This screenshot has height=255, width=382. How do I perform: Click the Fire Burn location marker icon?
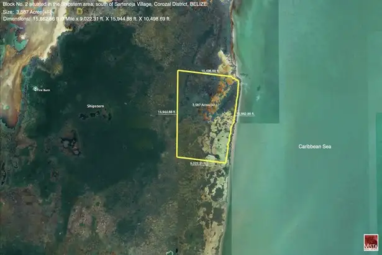[x=36, y=89]
